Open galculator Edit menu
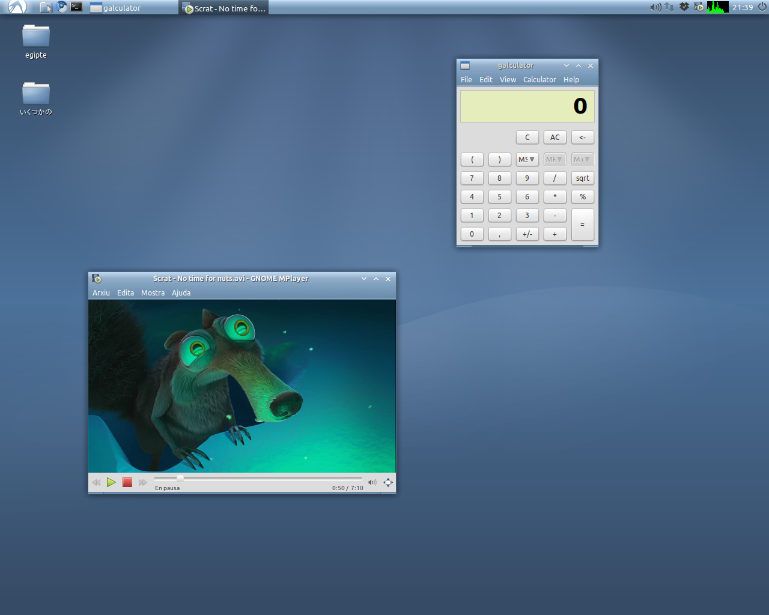769x615 pixels. click(x=485, y=79)
